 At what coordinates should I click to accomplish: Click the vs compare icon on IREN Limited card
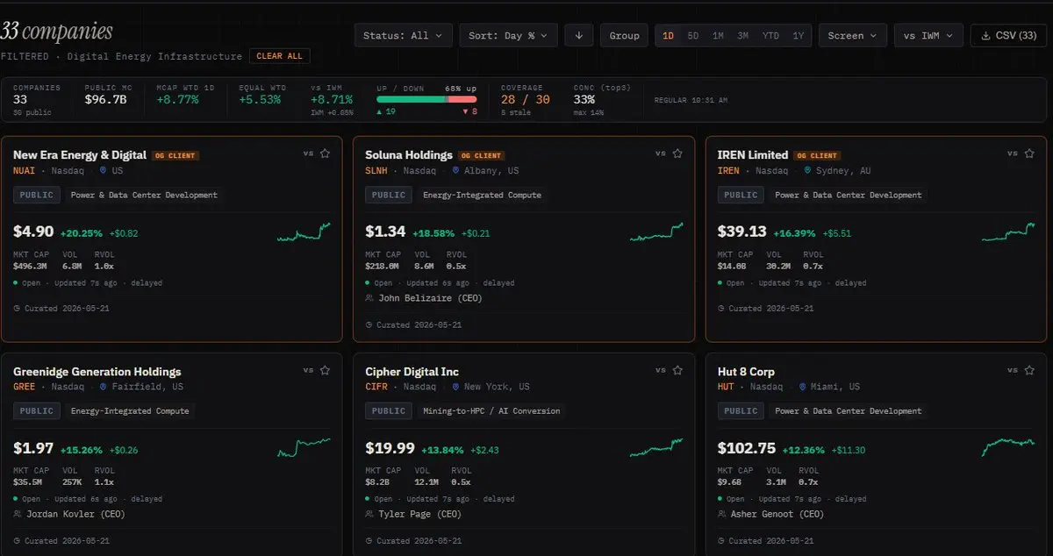pos(1013,153)
